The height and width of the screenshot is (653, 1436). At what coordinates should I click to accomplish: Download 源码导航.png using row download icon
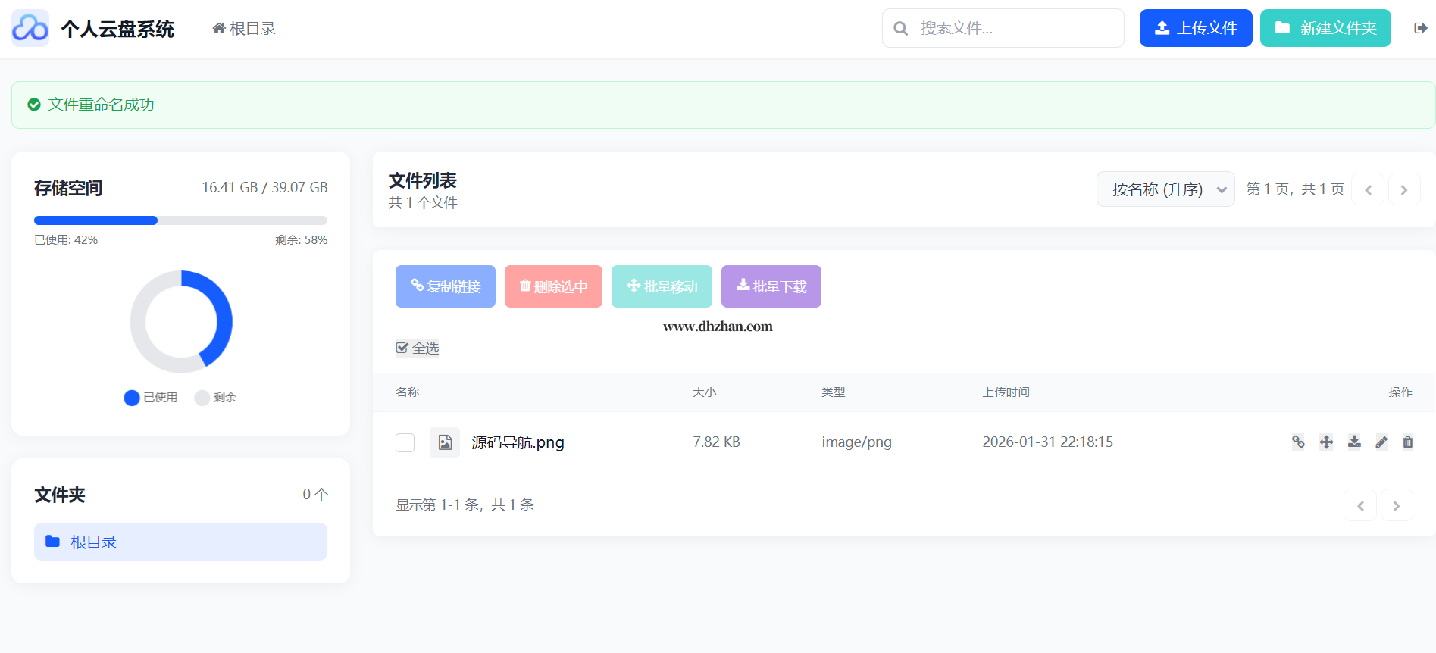[x=1354, y=442]
